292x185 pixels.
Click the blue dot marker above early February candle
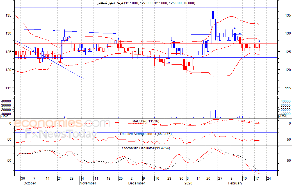[x=235, y=28]
